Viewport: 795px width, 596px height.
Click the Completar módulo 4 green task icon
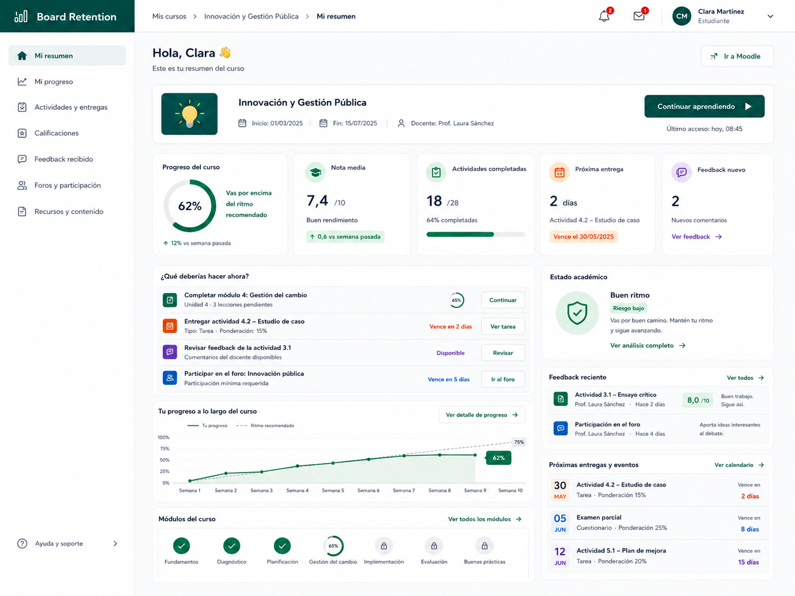(170, 300)
